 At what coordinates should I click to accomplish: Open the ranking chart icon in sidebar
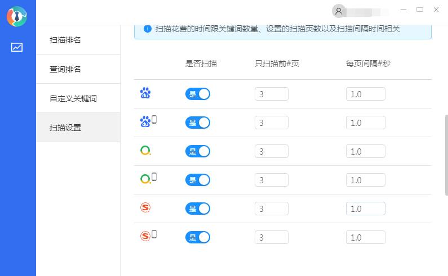17,47
